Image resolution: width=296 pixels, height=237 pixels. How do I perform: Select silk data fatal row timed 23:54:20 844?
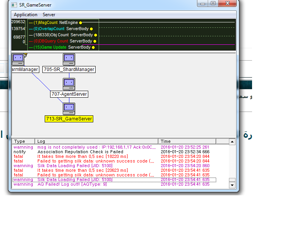click(114, 161)
